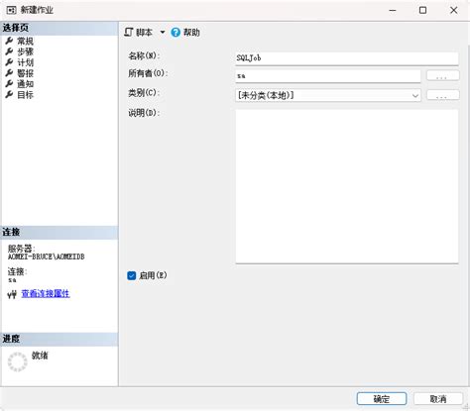
Task: Expand the 脚本 dropdown arrow
Action: tap(163, 33)
